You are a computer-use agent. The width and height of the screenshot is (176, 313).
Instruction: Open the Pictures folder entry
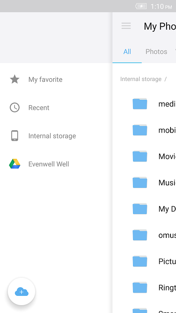click(144, 261)
